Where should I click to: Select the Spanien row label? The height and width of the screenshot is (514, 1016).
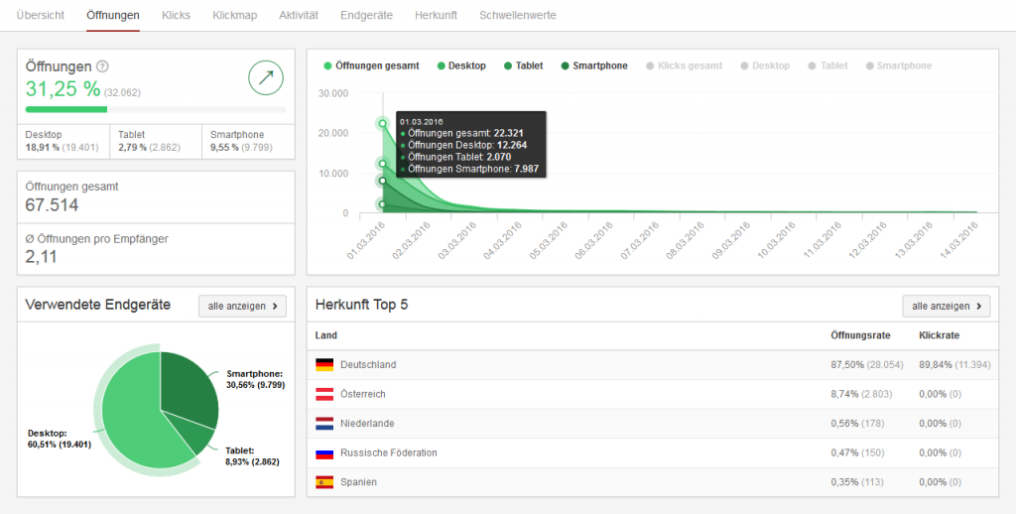point(358,482)
